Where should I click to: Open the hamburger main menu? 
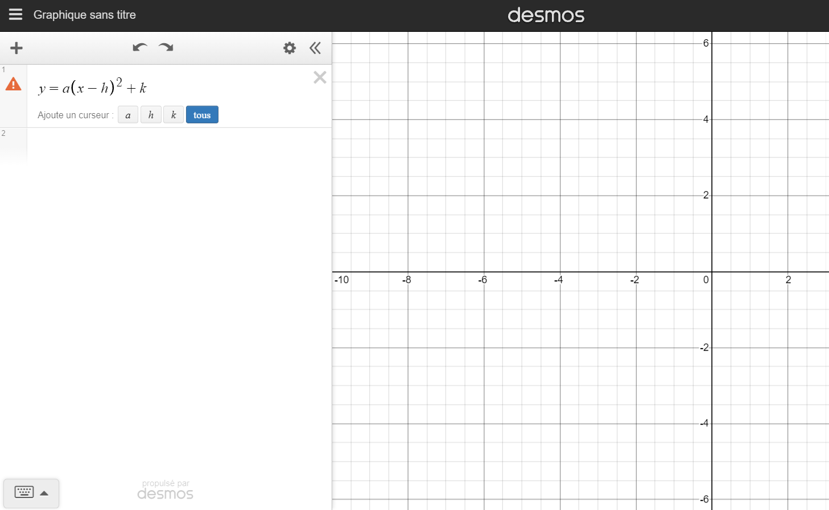[15, 15]
